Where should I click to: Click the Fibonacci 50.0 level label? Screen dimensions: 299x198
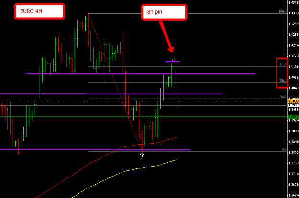tap(283, 81)
